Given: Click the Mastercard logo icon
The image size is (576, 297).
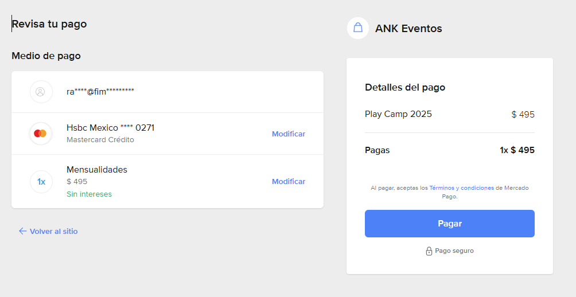Looking at the screenshot, I should (40, 134).
